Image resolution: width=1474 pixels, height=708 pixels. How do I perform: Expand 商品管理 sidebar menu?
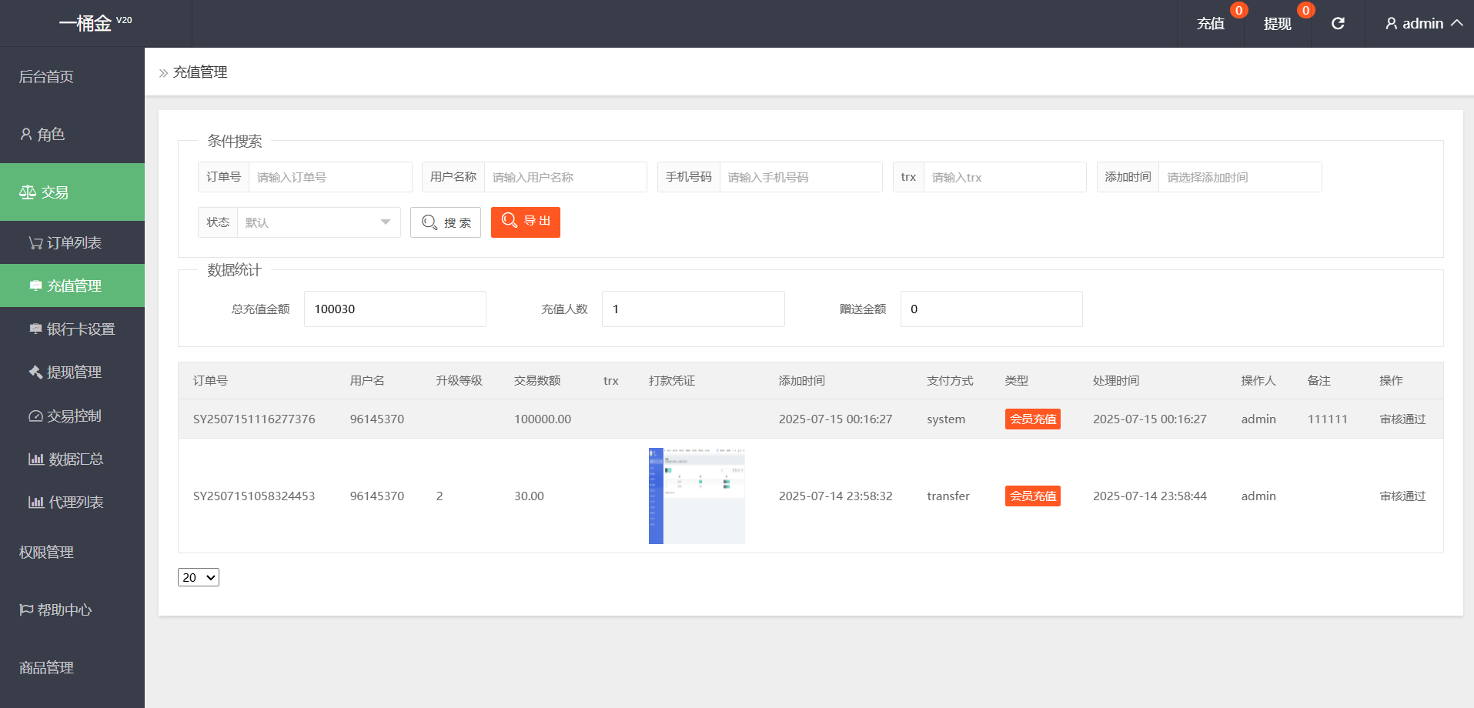click(72, 667)
